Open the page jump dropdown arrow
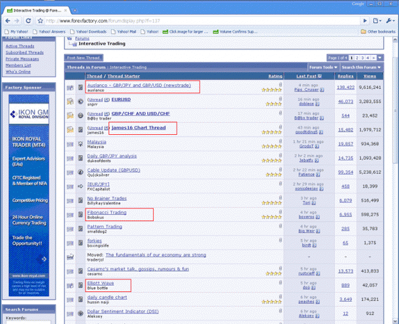 tap(380, 58)
